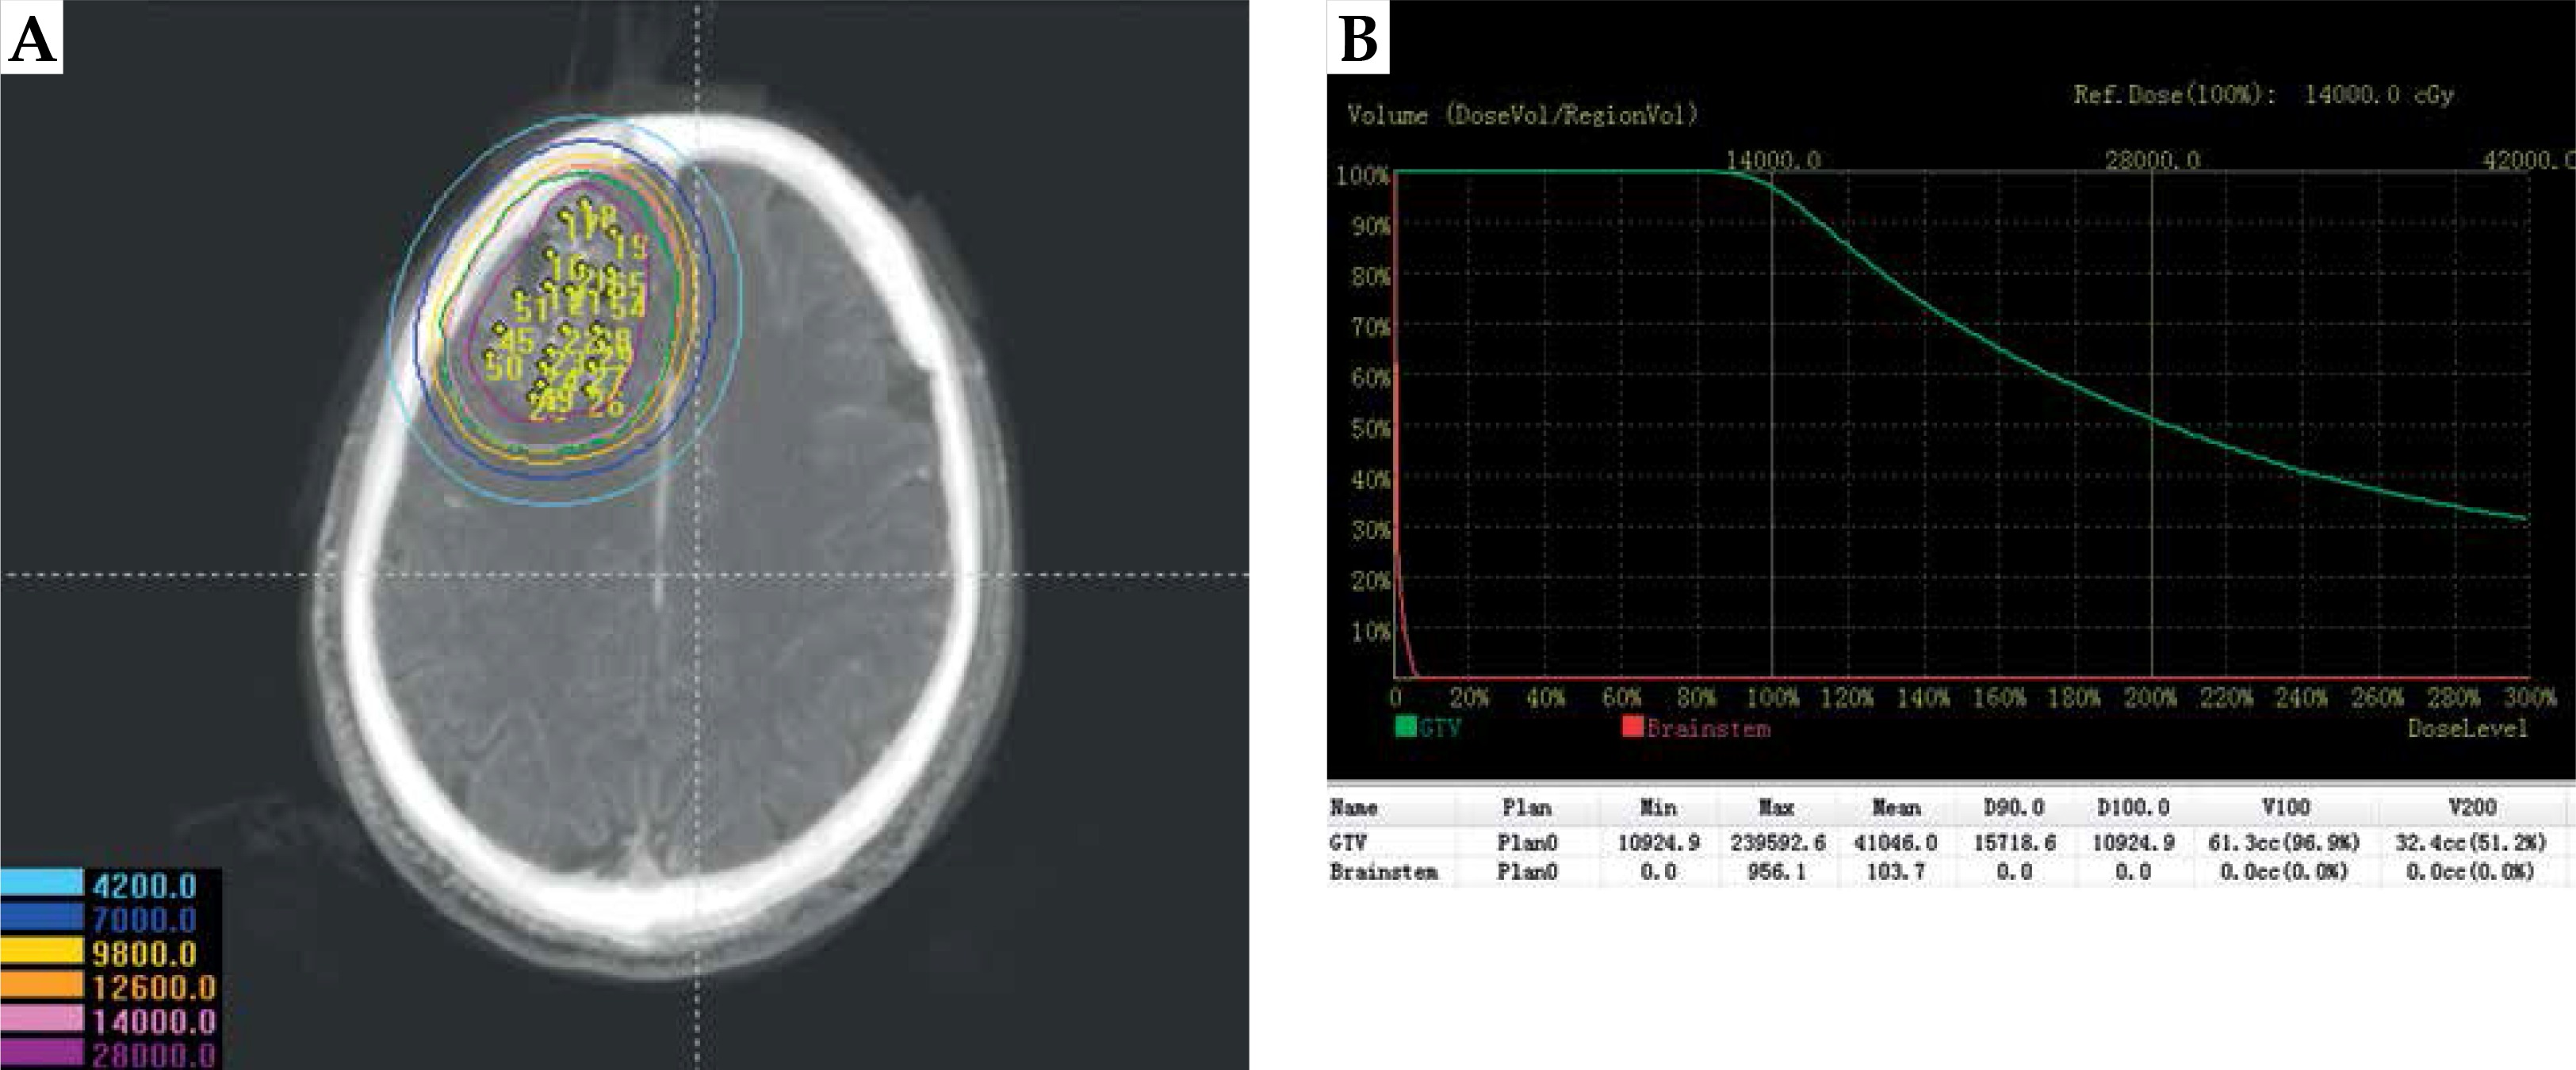Click seed marker labeled 50 in CT

503,368
